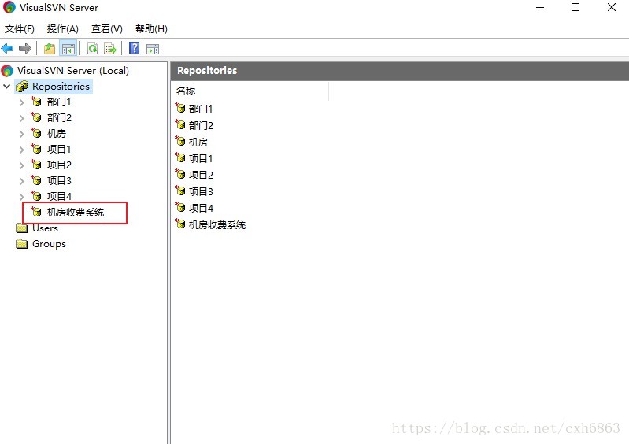Collapse the Repositories tree node
629x444 pixels.
point(7,87)
